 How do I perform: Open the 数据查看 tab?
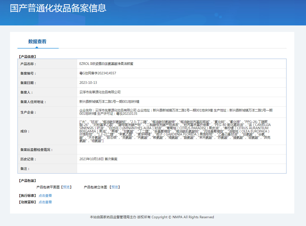(37, 42)
